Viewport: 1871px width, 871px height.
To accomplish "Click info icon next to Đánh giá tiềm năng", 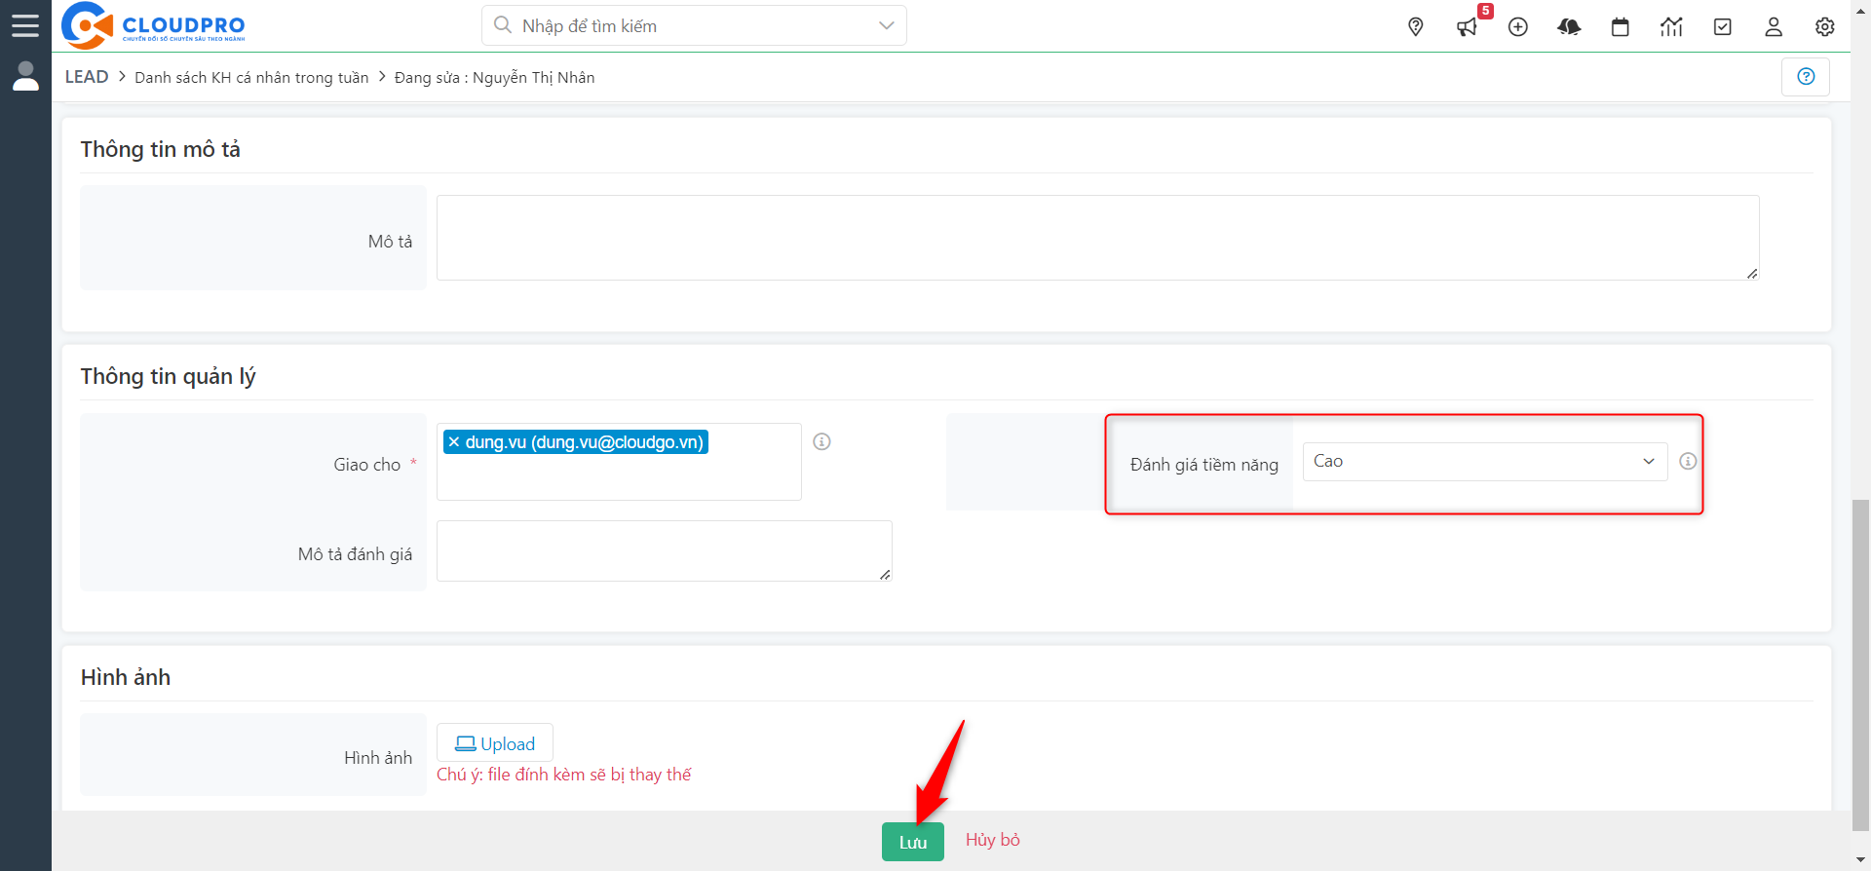I will (x=1688, y=461).
